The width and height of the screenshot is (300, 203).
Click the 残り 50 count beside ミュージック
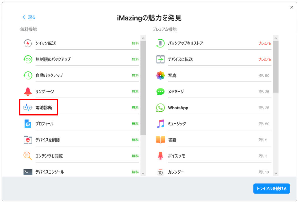click(264, 124)
